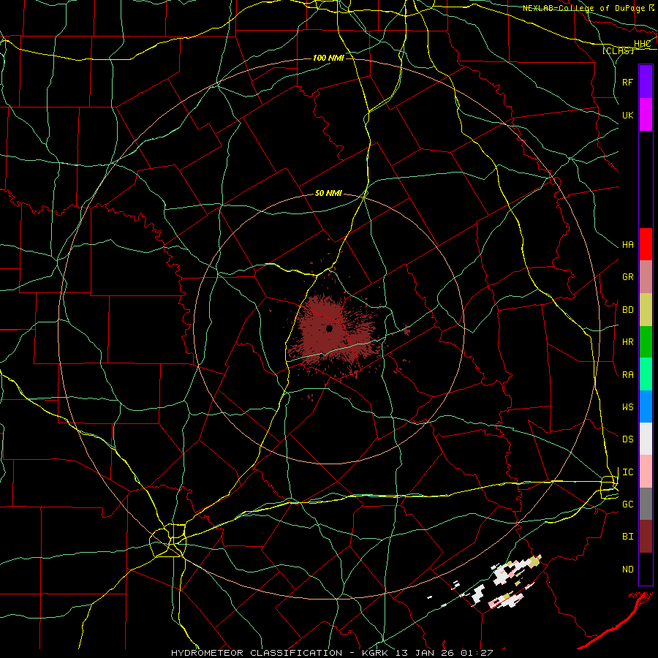Click the GR legend color block
Screen dimensions: 658x658
point(646,277)
